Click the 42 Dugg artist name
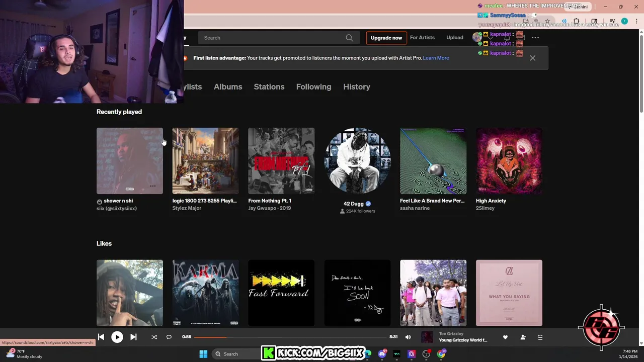 [353, 204]
